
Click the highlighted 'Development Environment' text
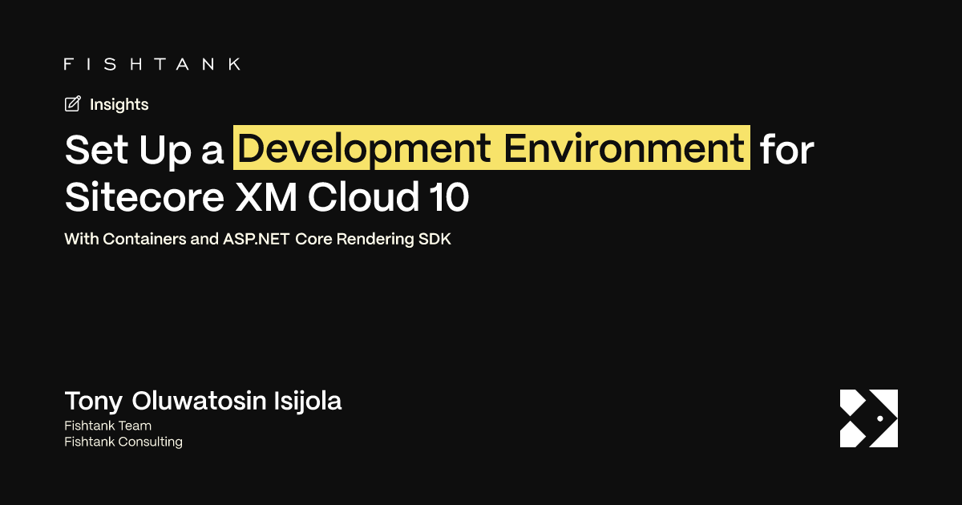[492, 148]
